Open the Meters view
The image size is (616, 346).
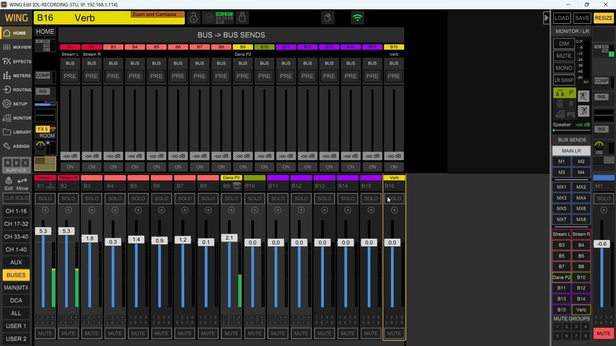coord(16,75)
